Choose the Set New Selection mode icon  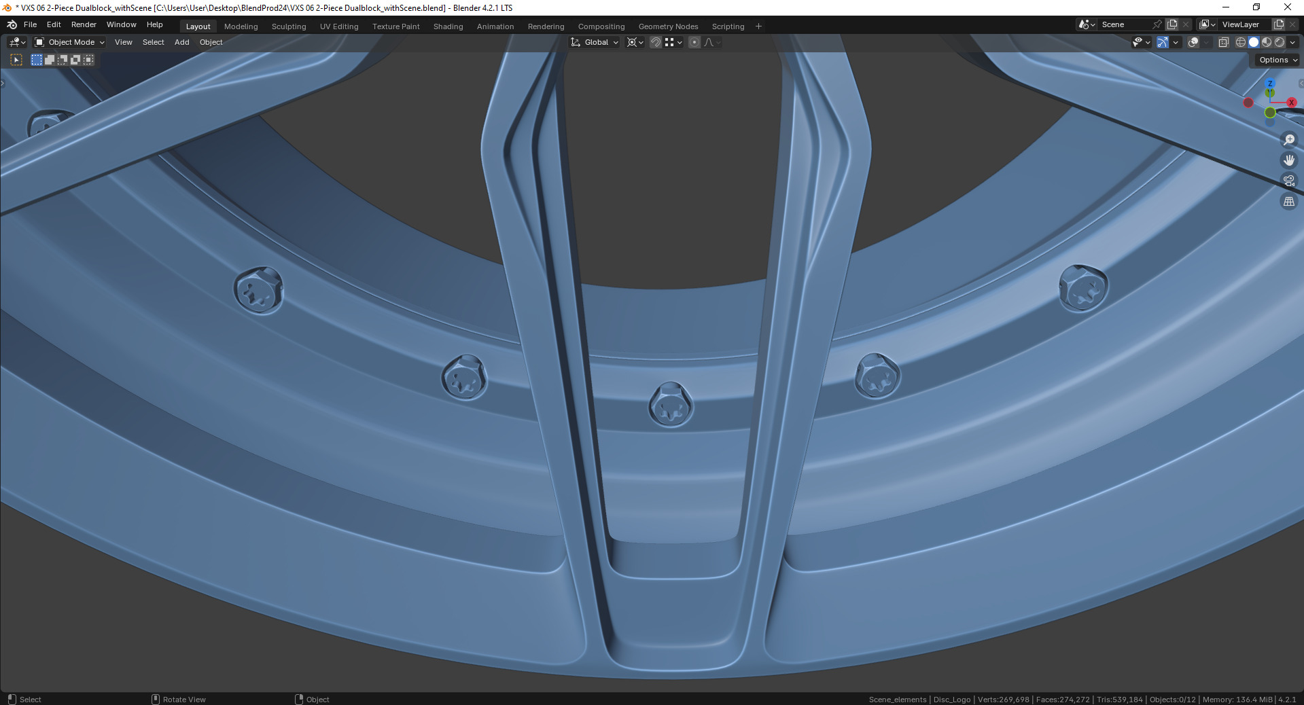(x=37, y=60)
